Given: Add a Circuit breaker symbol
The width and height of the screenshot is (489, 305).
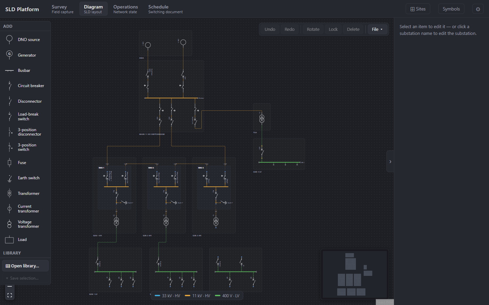Looking at the screenshot, I should coord(25,86).
